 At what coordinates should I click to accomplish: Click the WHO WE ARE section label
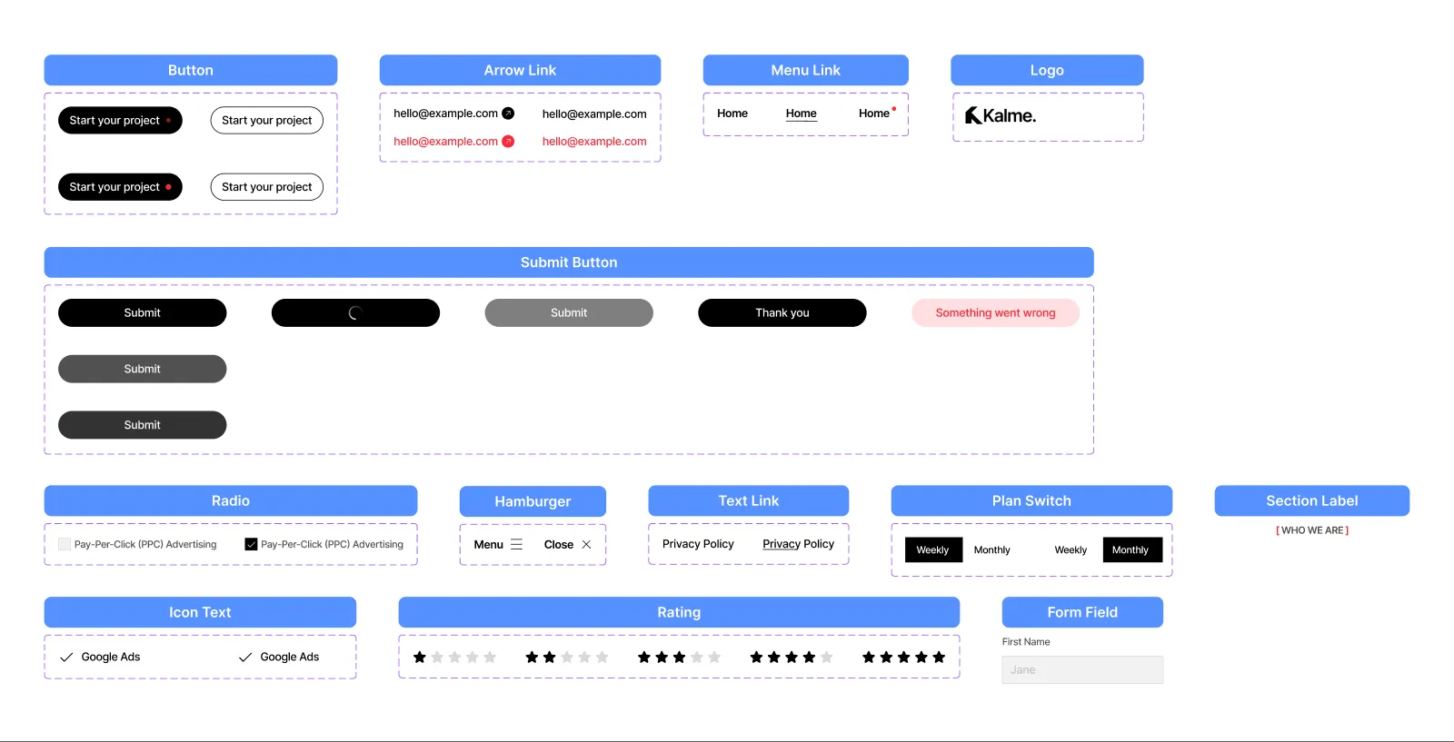pos(1312,530)
